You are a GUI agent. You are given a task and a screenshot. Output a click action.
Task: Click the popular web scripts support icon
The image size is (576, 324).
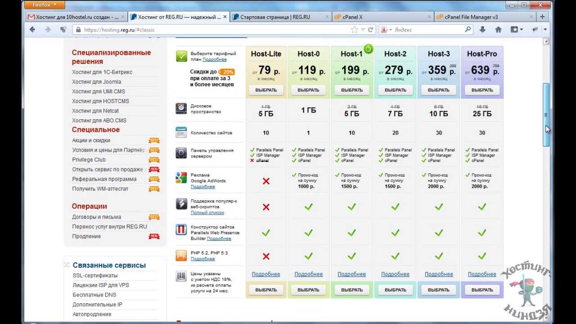point(181,203)
